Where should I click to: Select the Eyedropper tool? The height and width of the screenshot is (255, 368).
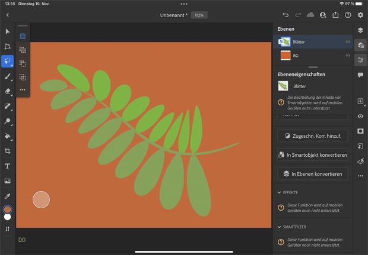pyautogui.click(x=8, y=195)
